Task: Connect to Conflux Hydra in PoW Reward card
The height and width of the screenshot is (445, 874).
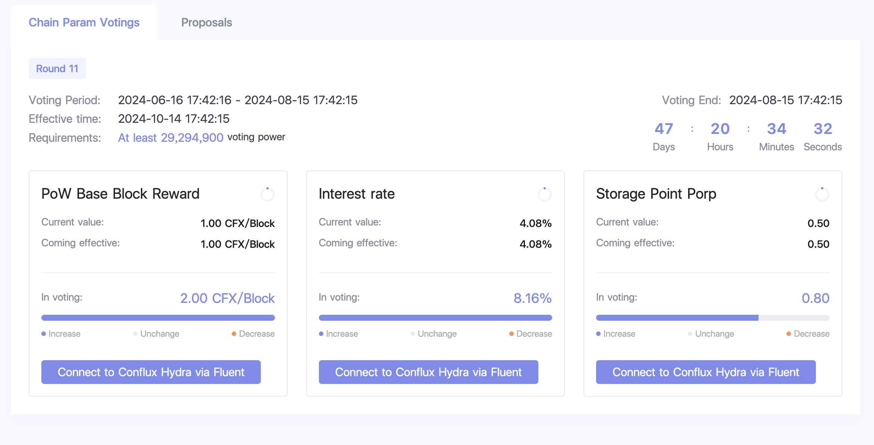Action: tap(151, 372)
